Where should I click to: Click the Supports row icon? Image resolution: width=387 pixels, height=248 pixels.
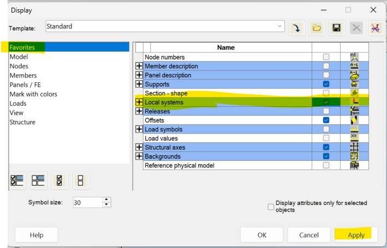354,84
